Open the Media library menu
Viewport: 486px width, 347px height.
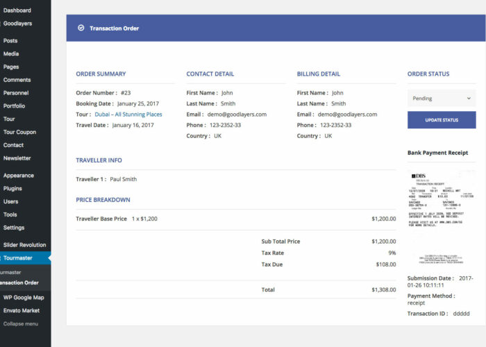[11, 53]
